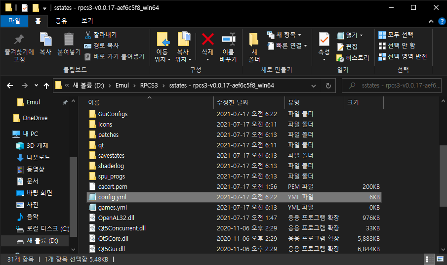Open Help with the question mark icon
This screenshot has height=265, width=447.
click(442, 21)
